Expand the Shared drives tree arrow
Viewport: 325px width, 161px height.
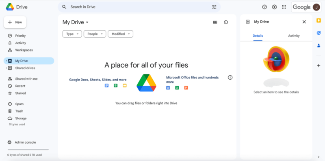tap(6, 68)
